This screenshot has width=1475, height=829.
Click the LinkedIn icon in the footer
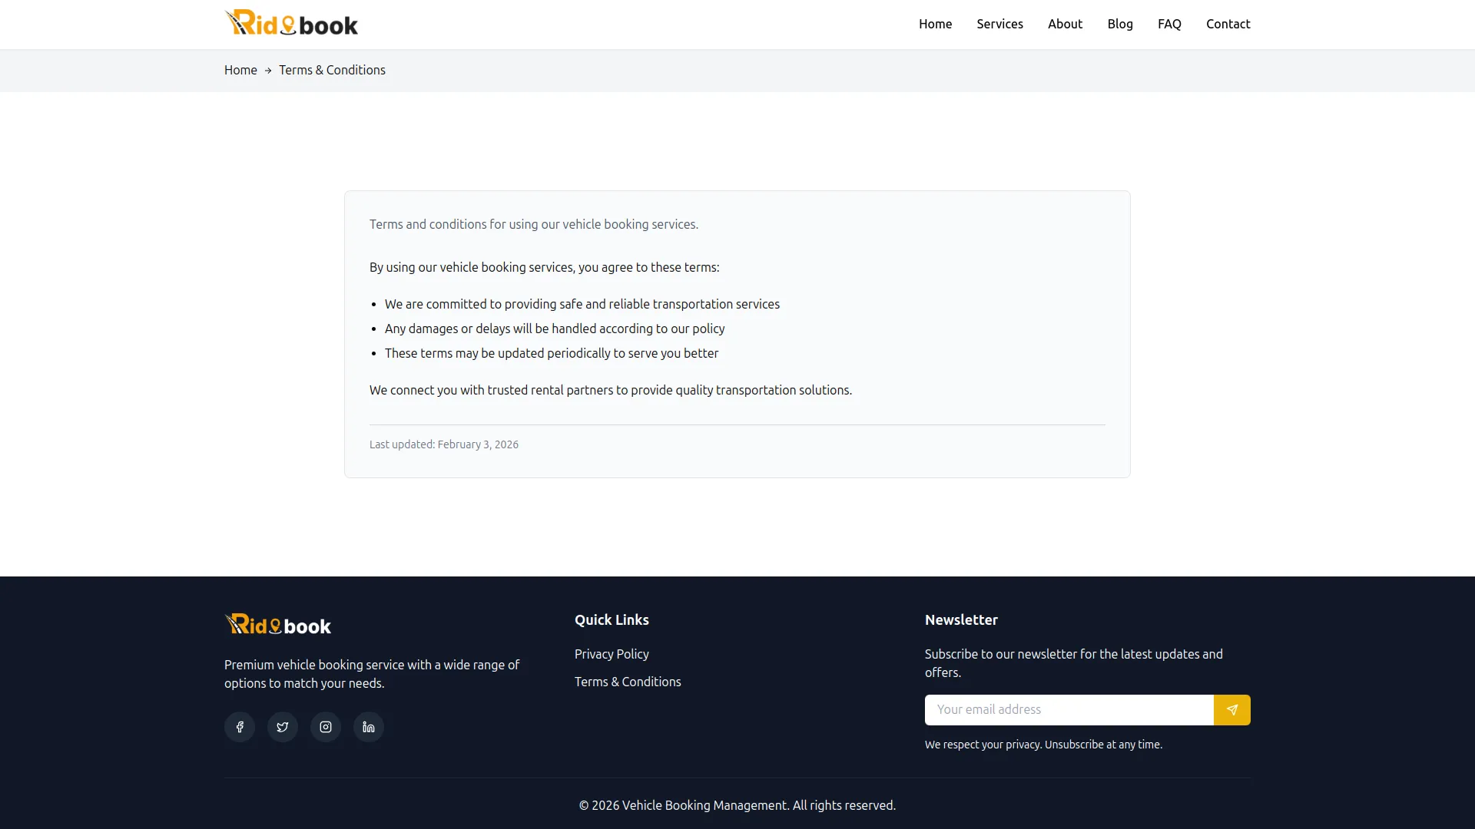368,726
